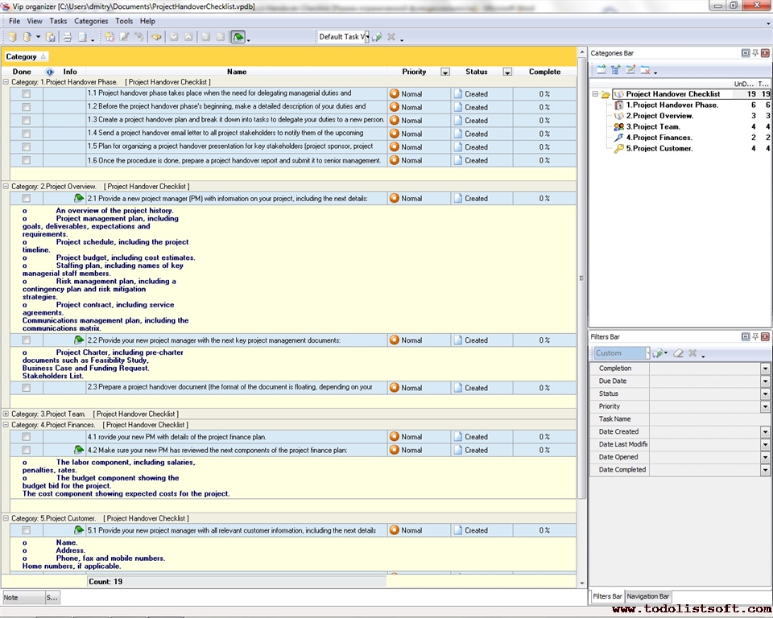Switch to the Navigation Bar tab
The image size is (773, 618).
[x=648, y=596]
